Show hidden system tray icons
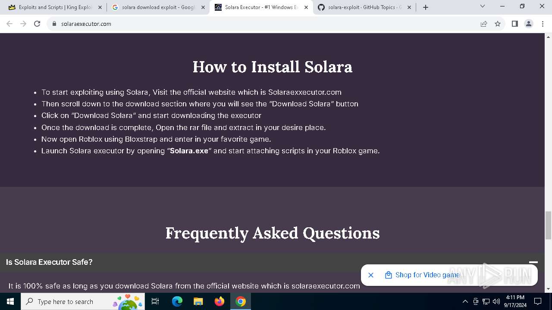The width and height of the screenshot is (552, 310). point(465,301)
